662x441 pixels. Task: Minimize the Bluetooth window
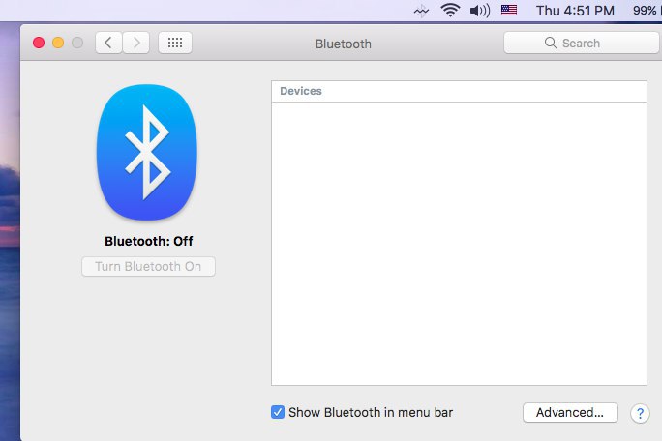[x=58, y=43]
